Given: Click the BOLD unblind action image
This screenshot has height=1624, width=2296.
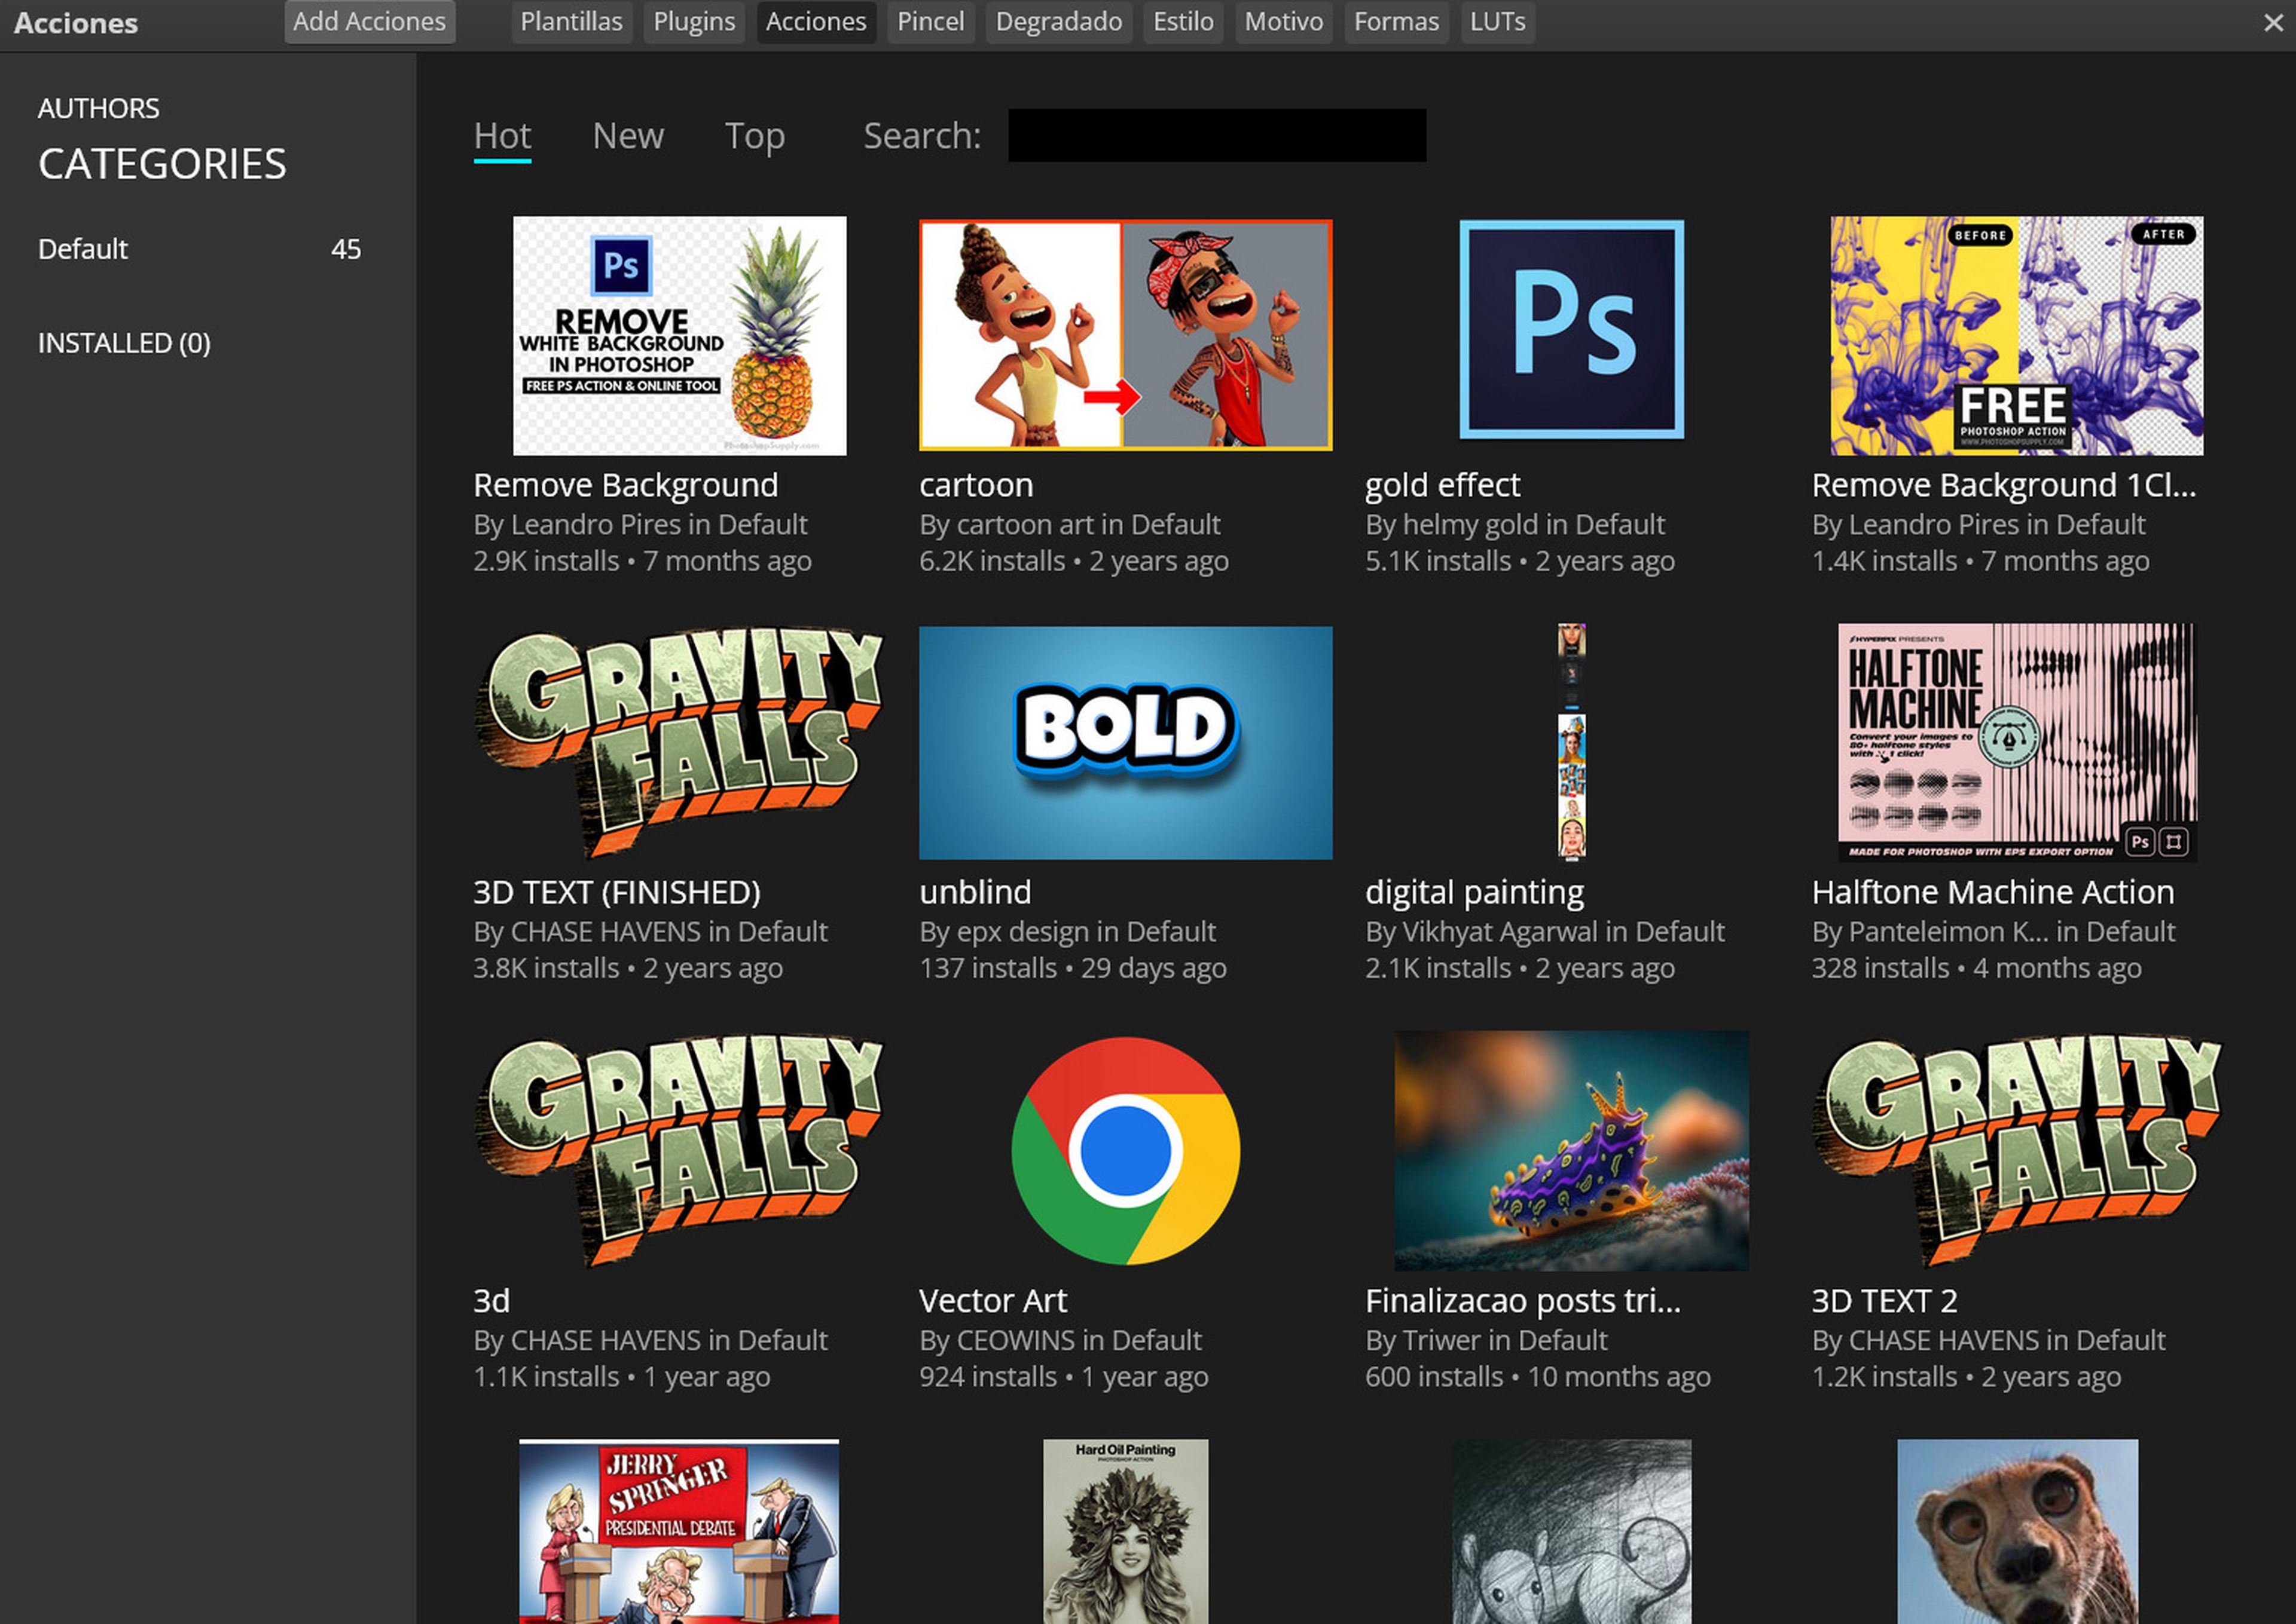Looking at the screenshot, I should click(1125, 743).
